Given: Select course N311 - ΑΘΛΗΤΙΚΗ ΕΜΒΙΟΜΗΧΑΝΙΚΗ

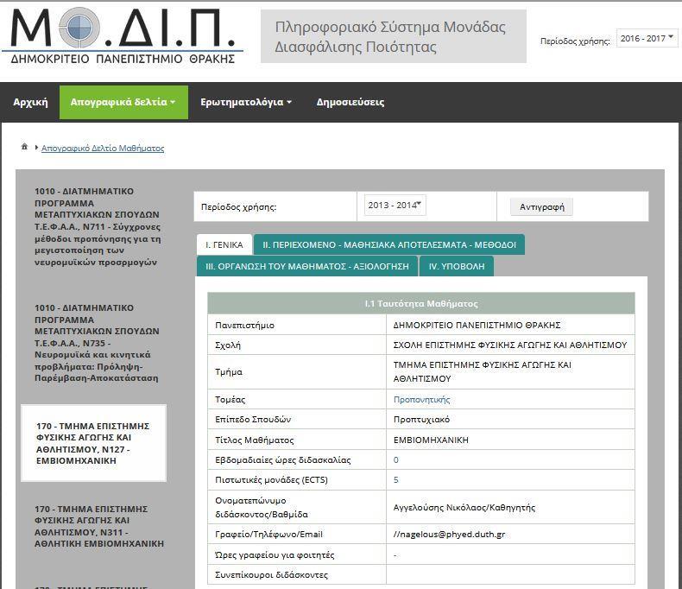Looking at the screenshot, I should [x=98, y=526].
